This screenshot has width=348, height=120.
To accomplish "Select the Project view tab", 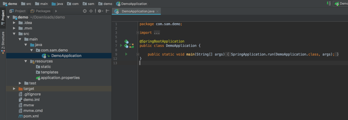I will pos(17,11).
